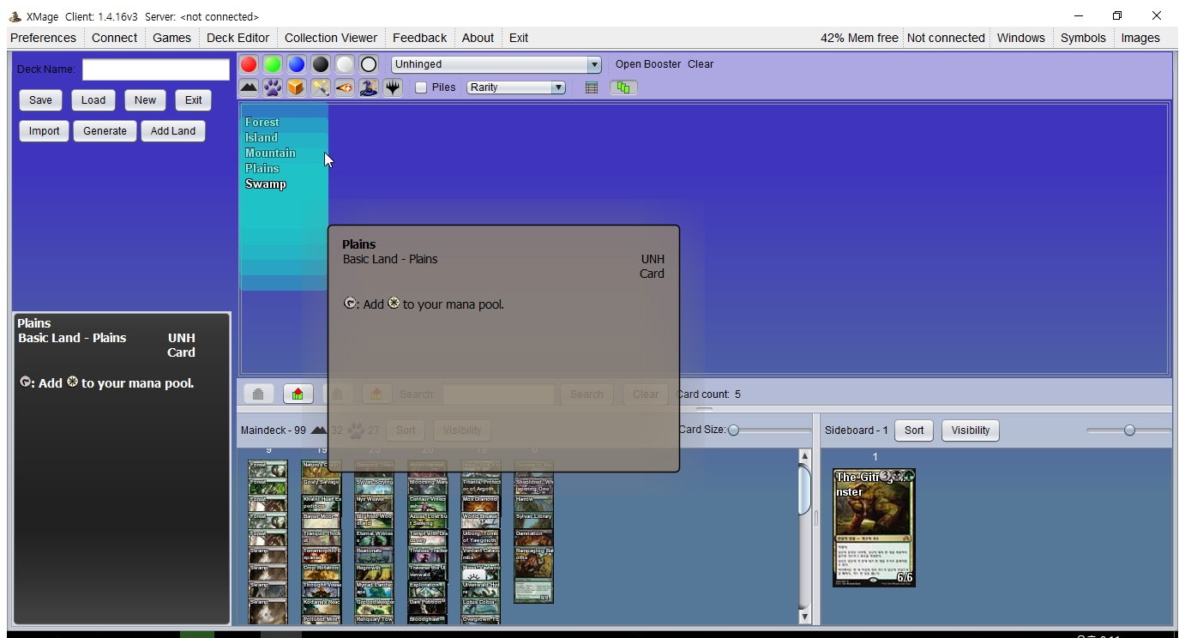Screen dimensions: 1185x638
Task: Open the Unhinged set dropdown
Action: (496, 64)
